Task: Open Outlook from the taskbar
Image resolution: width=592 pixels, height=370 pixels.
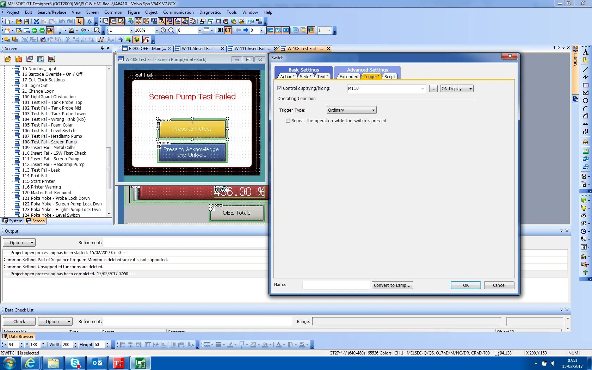Action: 97,363
